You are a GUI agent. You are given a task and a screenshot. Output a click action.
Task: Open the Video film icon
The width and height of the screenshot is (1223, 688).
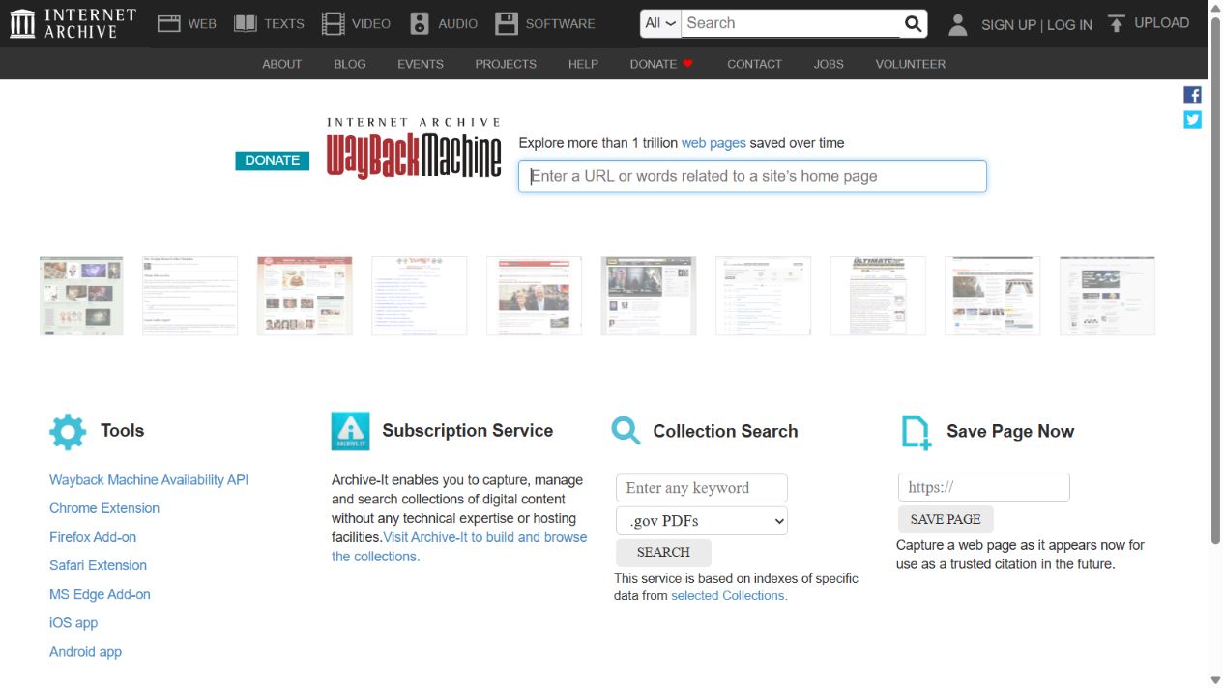pos(334,23)
